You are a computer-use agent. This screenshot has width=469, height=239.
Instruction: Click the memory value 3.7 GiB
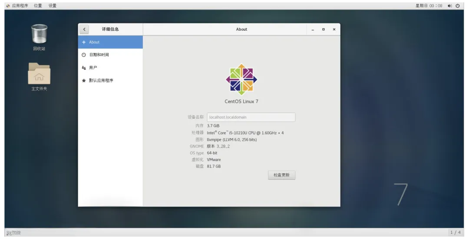213,126
